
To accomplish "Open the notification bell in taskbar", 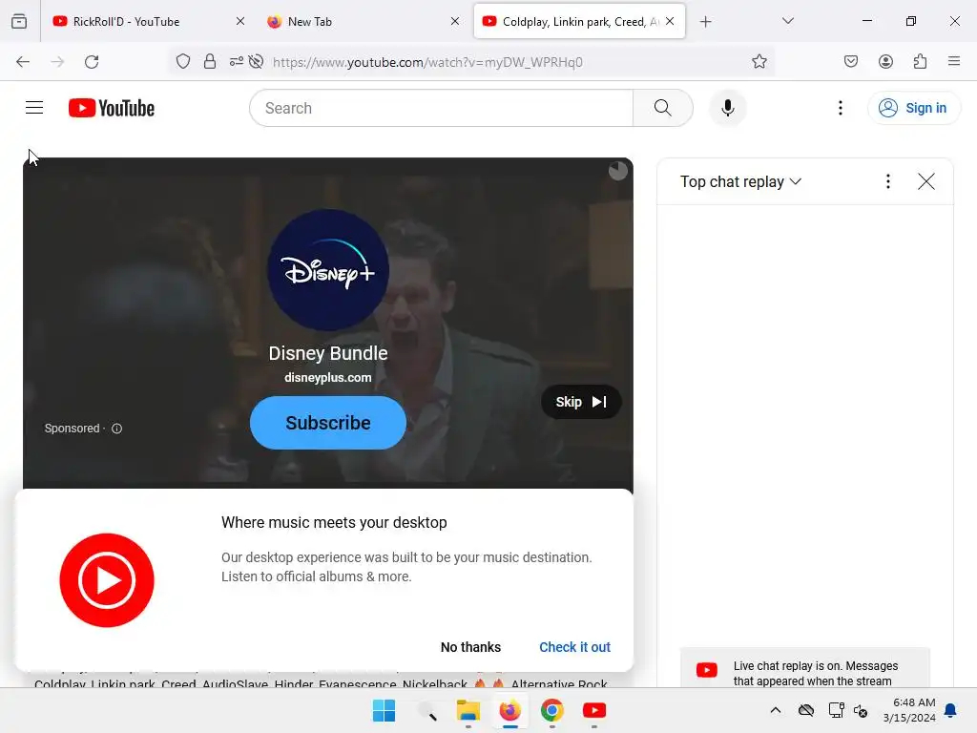I will [x=951, y=710].
